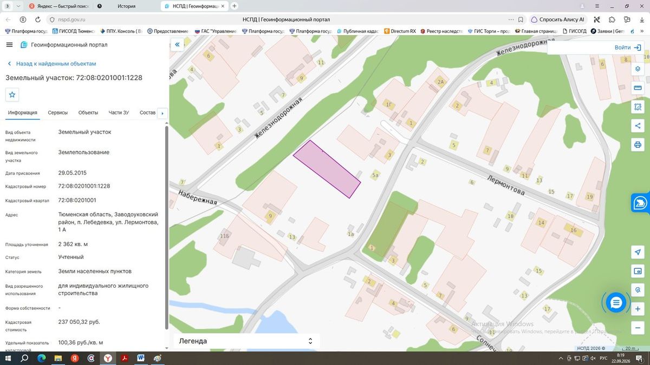650x365 pixels.
Task: Open the tool below the overview icon
Action: pos(638,290)
